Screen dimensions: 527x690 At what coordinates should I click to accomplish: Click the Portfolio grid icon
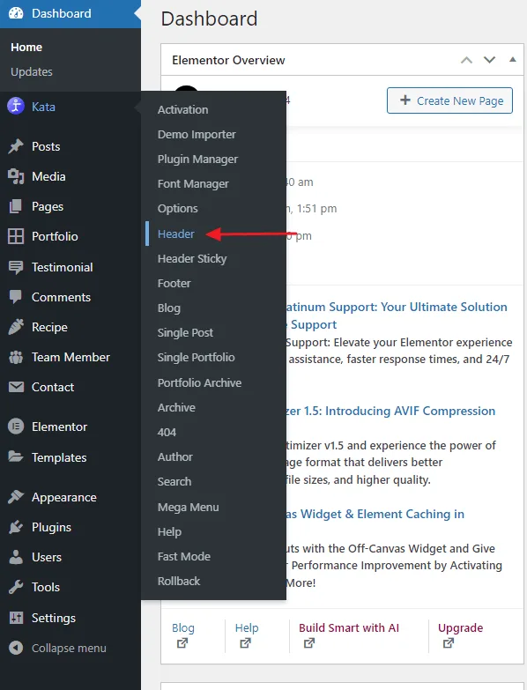point(16,236)
